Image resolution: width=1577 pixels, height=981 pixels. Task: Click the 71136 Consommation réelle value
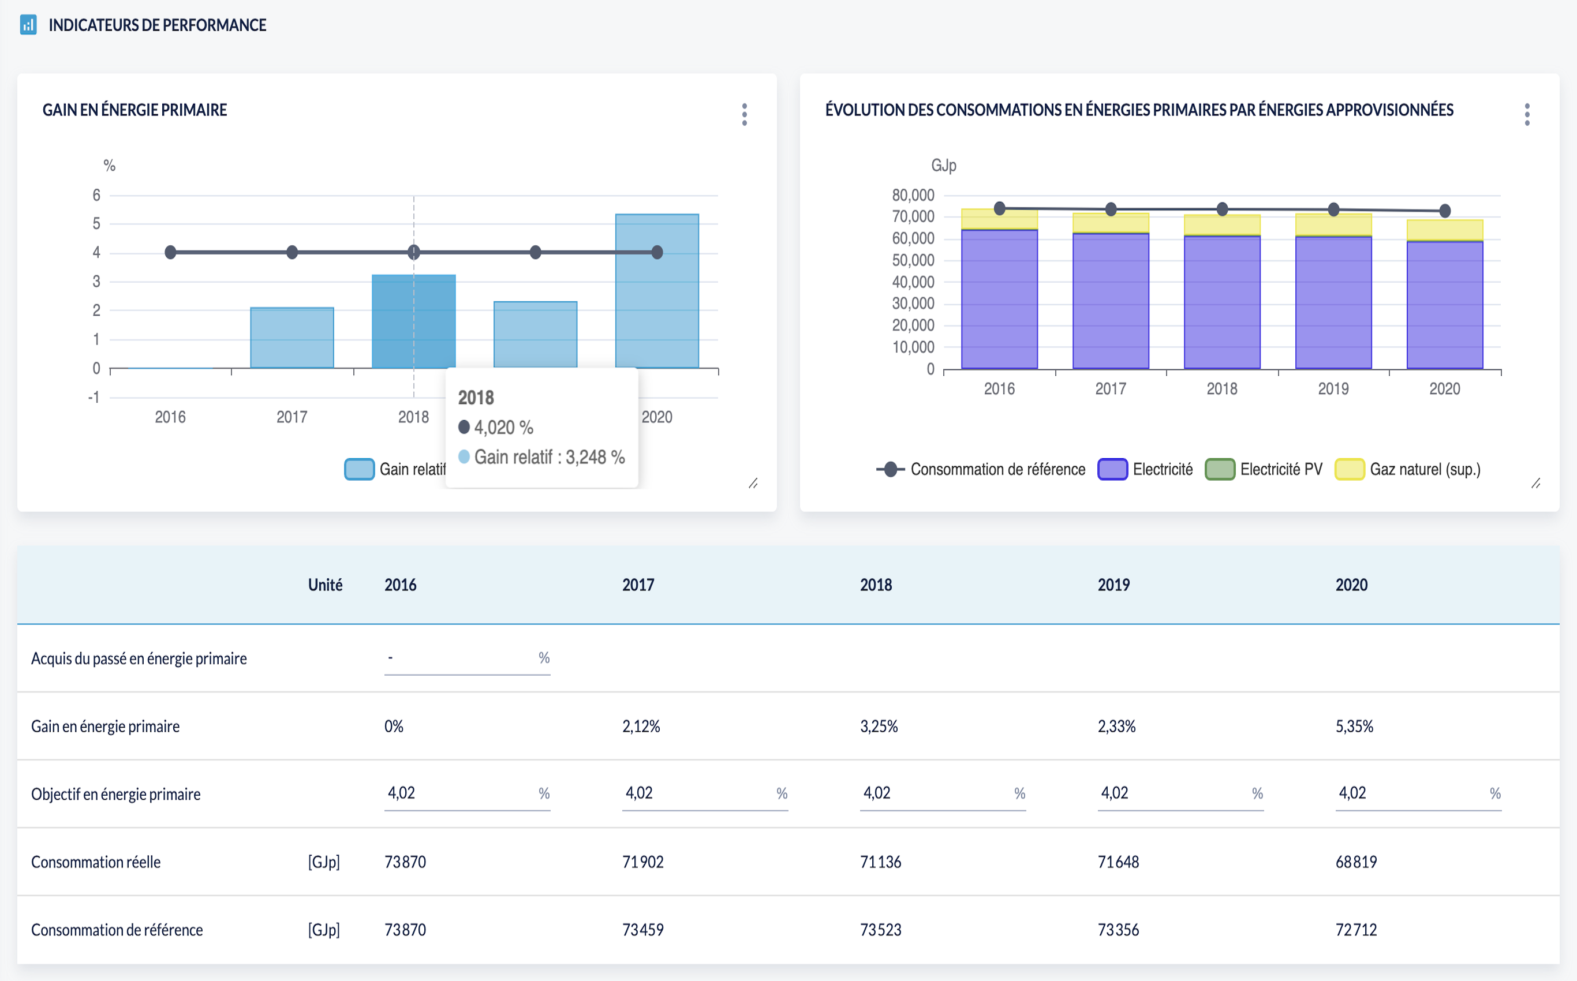881,862
